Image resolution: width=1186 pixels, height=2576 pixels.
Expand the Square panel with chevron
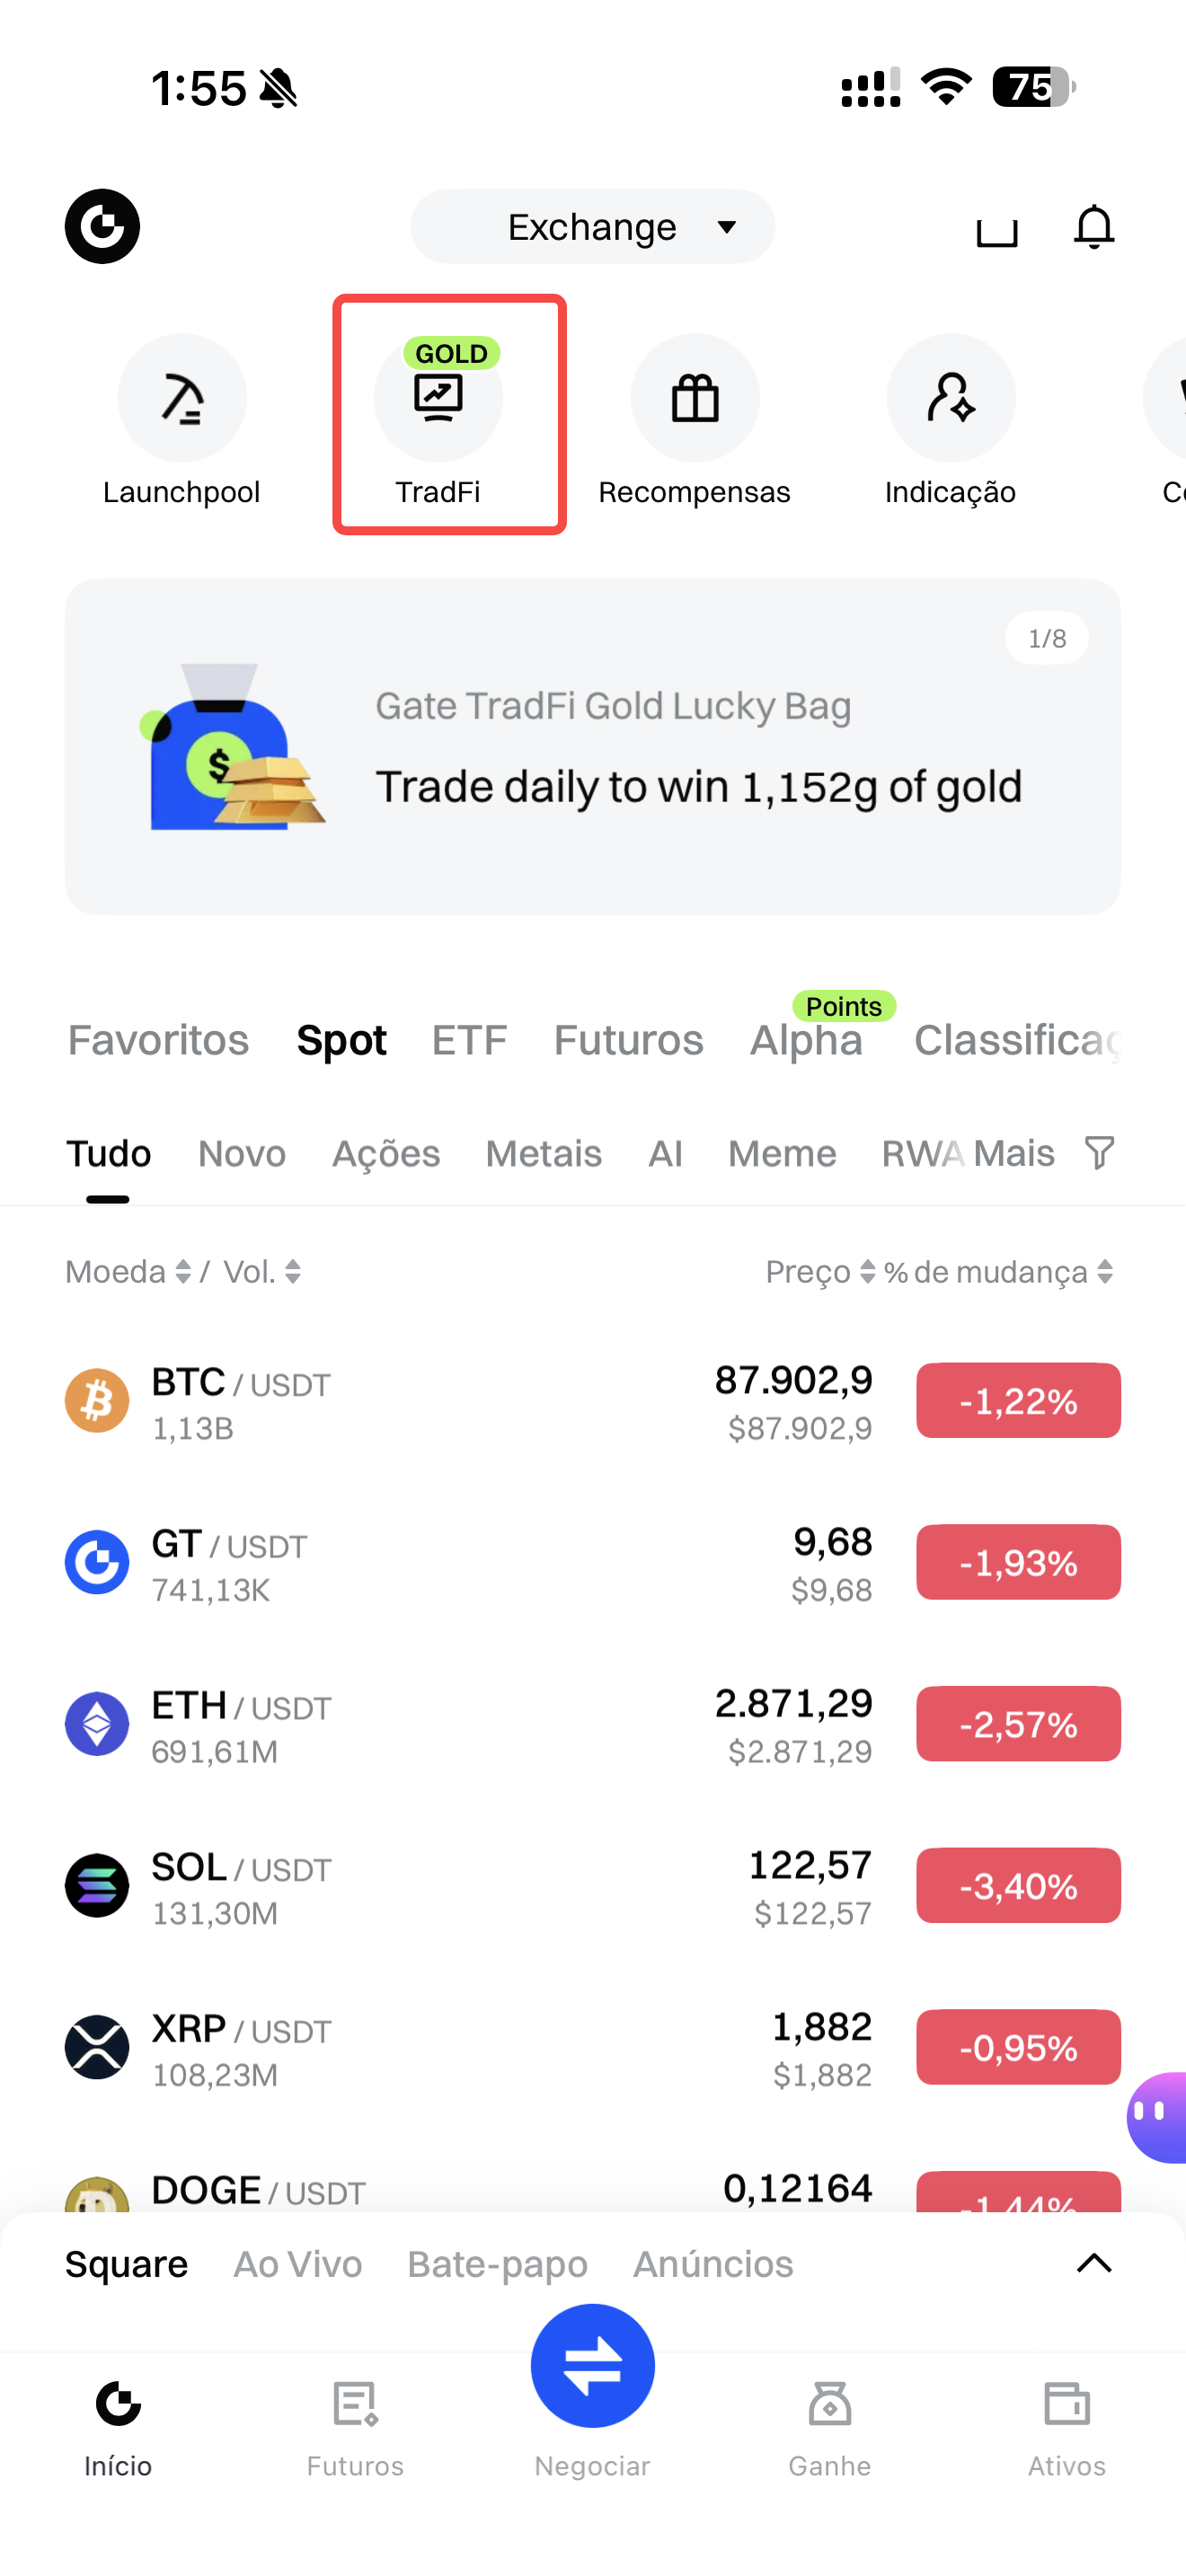point(1093,2263)
